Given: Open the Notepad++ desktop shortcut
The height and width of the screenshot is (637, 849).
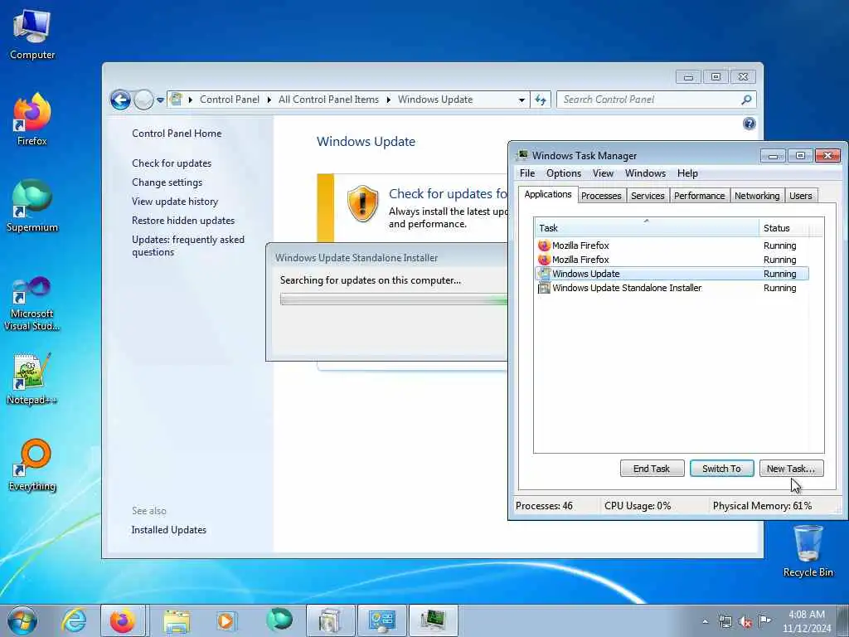Looking at the screenshot, I should pos(32,379).
